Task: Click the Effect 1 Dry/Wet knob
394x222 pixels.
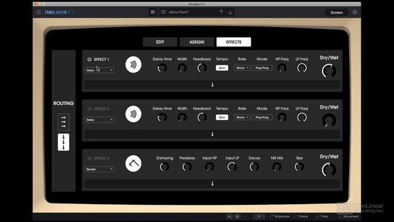Action: tap(329, 71)
